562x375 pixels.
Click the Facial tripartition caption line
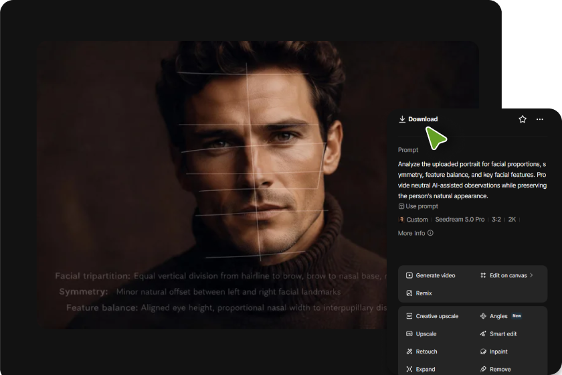point(221,276)
